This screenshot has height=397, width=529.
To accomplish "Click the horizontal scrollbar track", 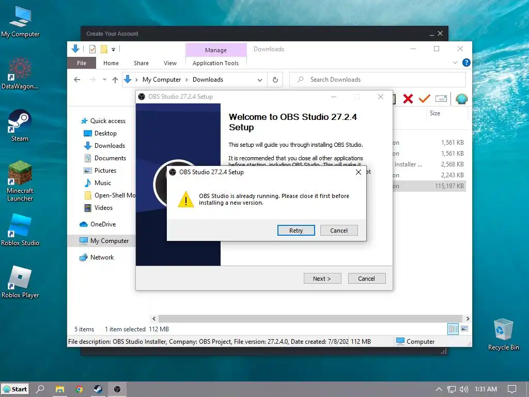I will coord(310,318).
